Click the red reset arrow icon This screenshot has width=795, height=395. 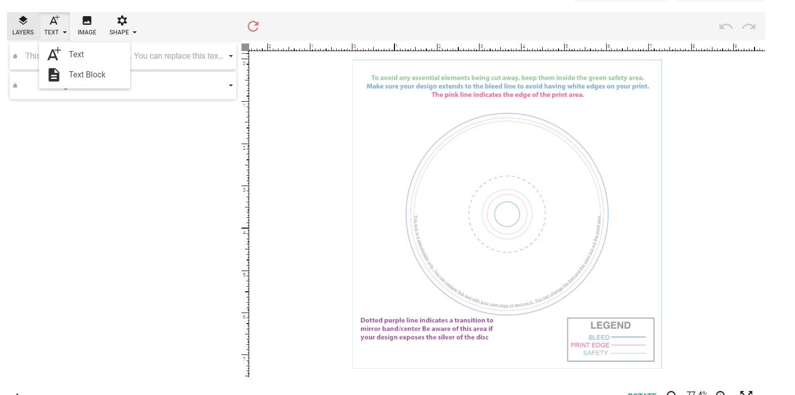point(253,26)
